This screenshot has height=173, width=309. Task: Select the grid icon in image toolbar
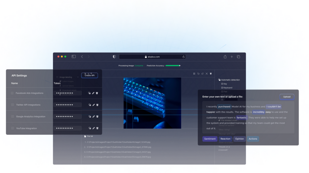click(x=194, y=74)
